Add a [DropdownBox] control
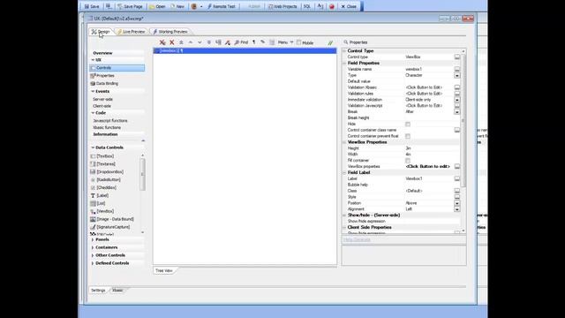 [x=107, y=172]
